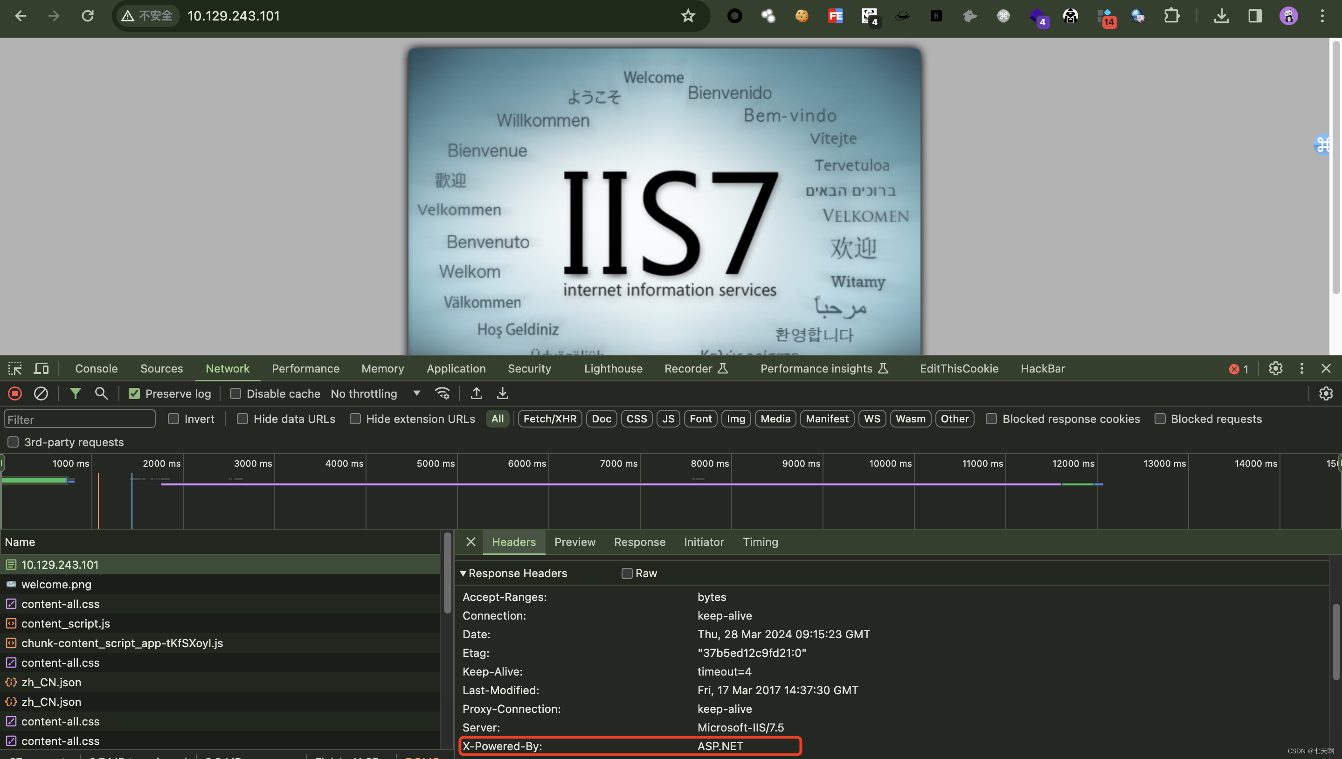Check the Raw headers checkbox
Viewport: 1342px width, 759px height.
click(627, 573)
